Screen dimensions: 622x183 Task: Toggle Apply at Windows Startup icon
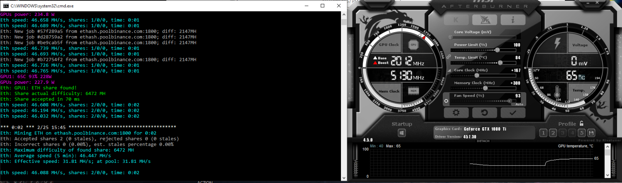tap(402, 133)
